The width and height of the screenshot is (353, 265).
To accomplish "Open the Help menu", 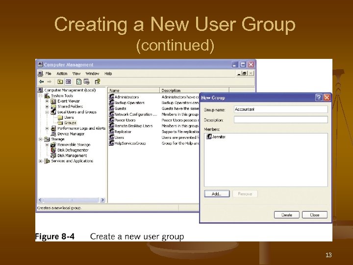I will click(x=108, y=74).
